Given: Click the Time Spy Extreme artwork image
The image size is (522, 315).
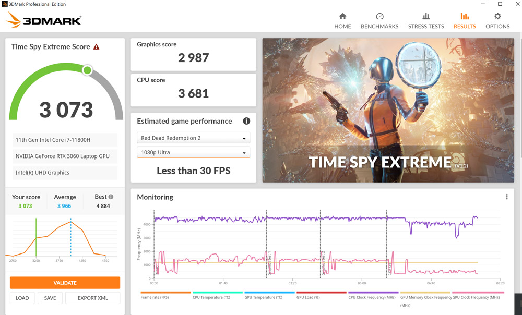Looking at the screenshot, I should (388, 110).
